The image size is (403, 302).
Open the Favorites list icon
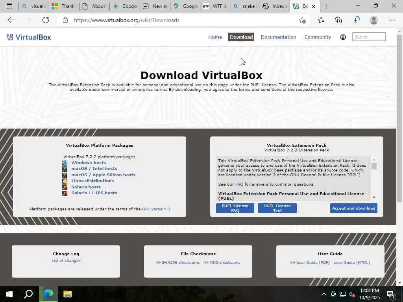pyautogui.click(x=321, y=20)
